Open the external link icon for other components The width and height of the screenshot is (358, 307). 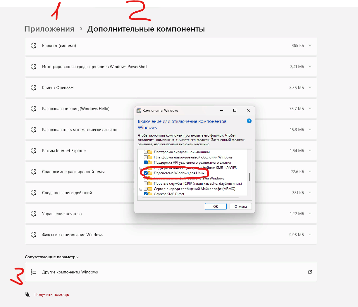(310, 272)
